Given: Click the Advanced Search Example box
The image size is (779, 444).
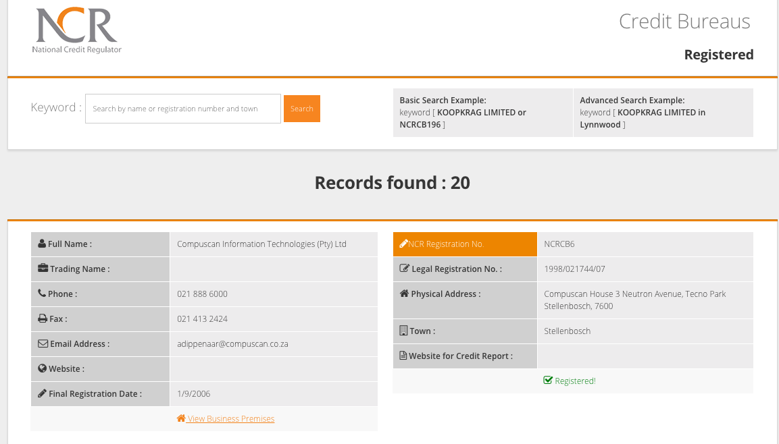Looking at the screenshot, I should 663,113.
